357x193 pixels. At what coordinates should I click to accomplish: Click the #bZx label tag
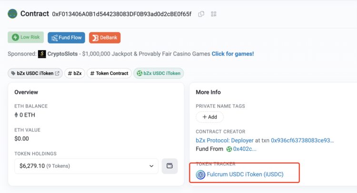pyautogui.click(x=74, y=74)
